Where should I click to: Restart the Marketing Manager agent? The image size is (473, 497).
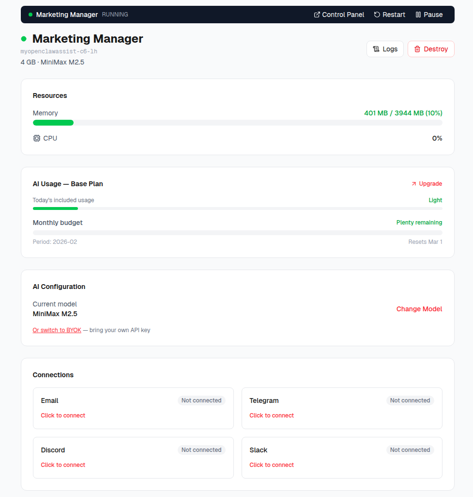tap(389, 15)
